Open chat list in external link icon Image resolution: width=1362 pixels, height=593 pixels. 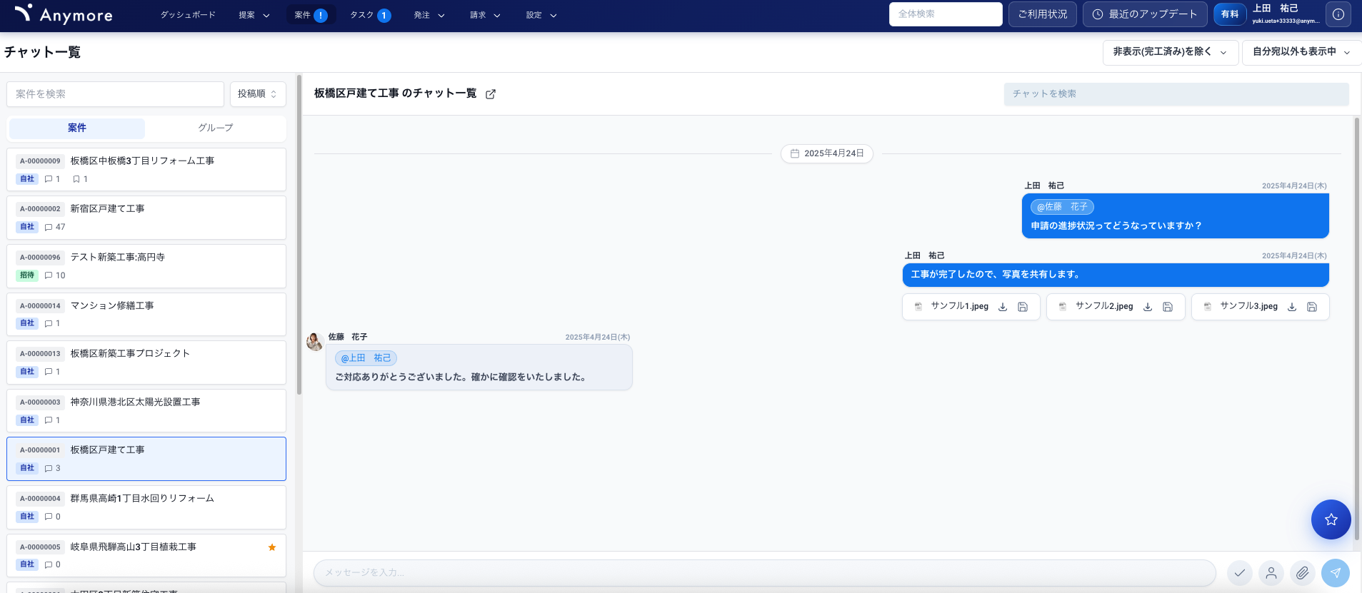[x=491, y=94]
